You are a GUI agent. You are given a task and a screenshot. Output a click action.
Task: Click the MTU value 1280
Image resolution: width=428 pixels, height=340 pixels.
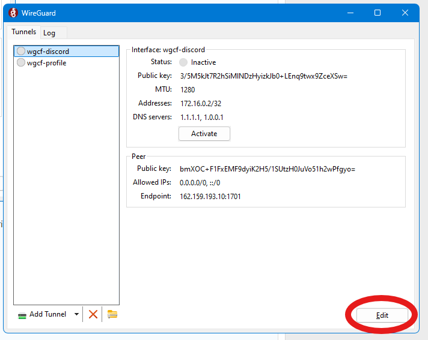(x=188, y=90)
